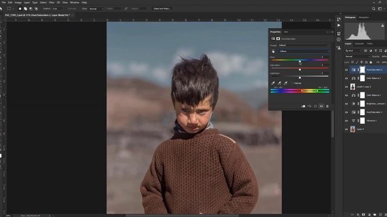Open the Actions panel play icon
The image size is (387, 217).
[x=339, y=25]
